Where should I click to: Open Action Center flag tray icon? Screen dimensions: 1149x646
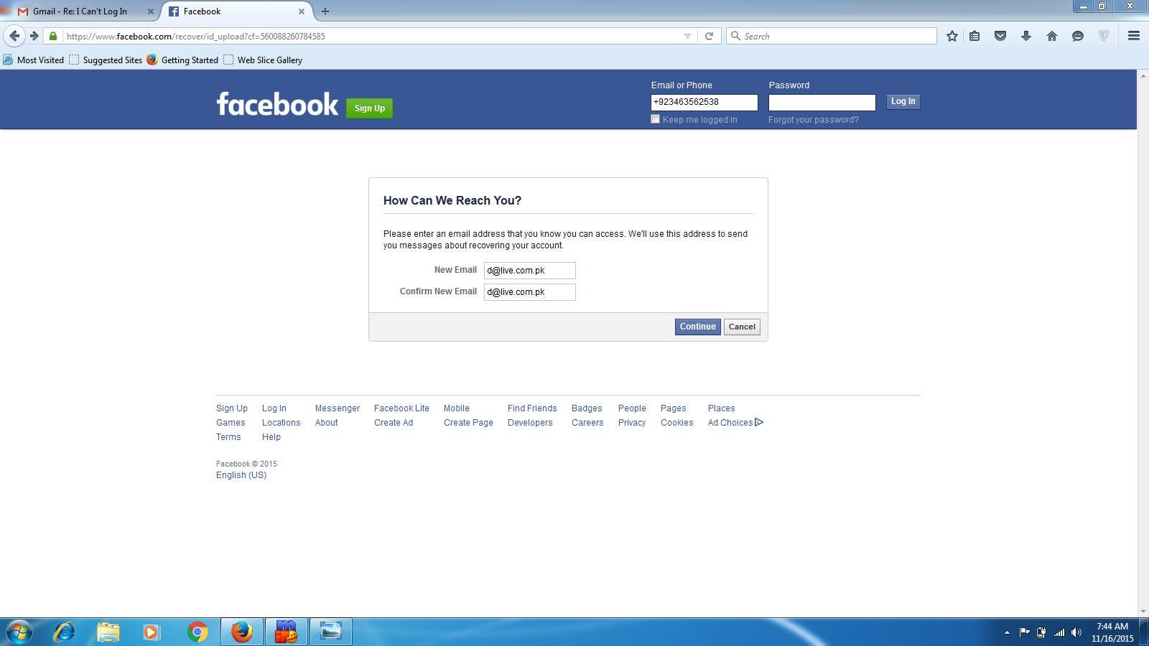click(1024, 632)
